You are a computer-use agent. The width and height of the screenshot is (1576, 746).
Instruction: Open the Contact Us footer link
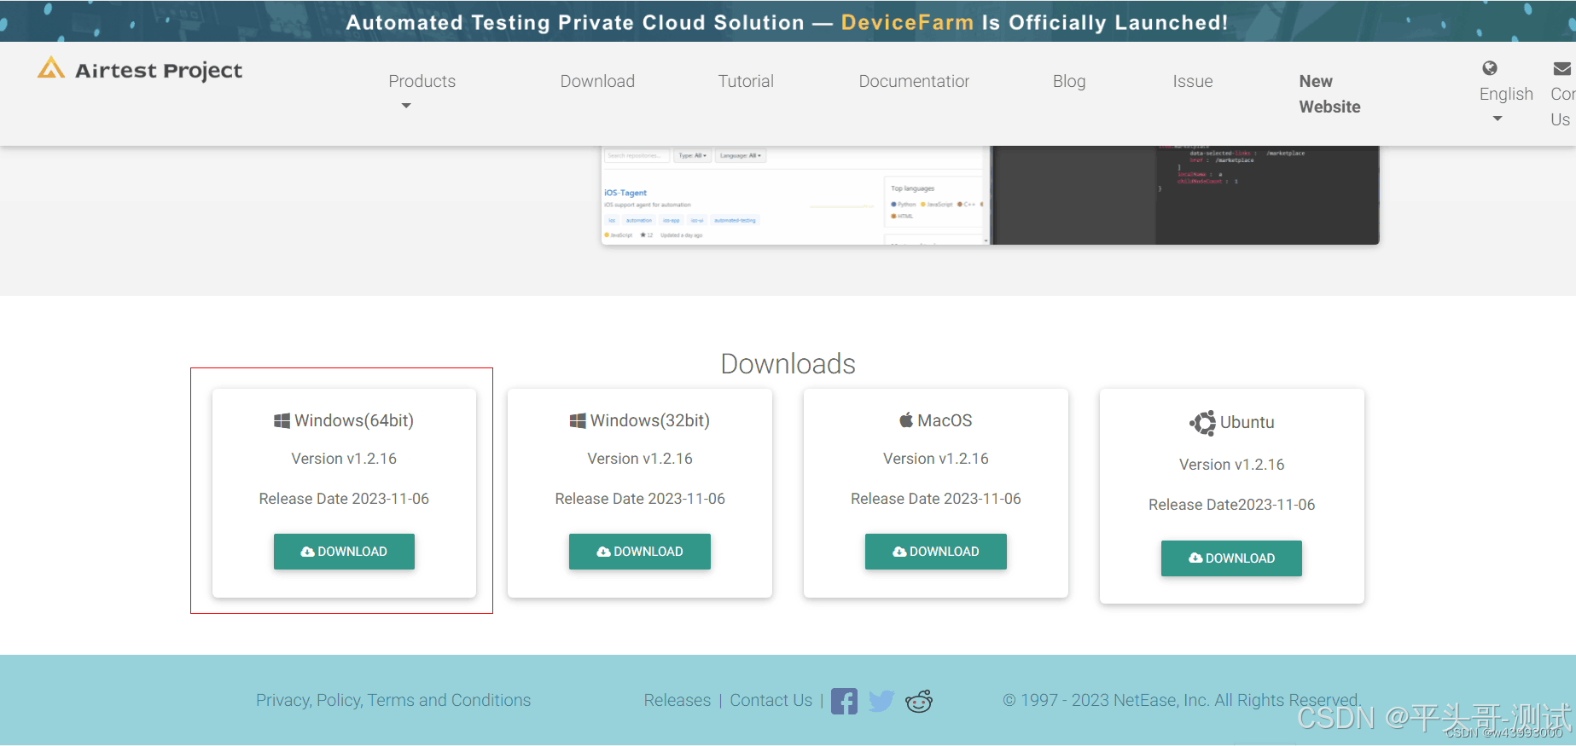[x=771, y=700]
